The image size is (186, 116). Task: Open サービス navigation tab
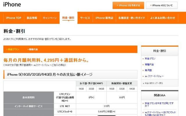(x=85, y=18)
